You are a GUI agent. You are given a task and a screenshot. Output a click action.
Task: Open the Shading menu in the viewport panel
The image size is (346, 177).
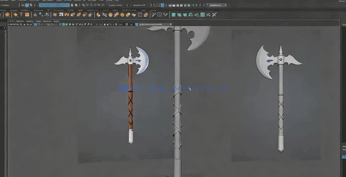tap(21, 21)
